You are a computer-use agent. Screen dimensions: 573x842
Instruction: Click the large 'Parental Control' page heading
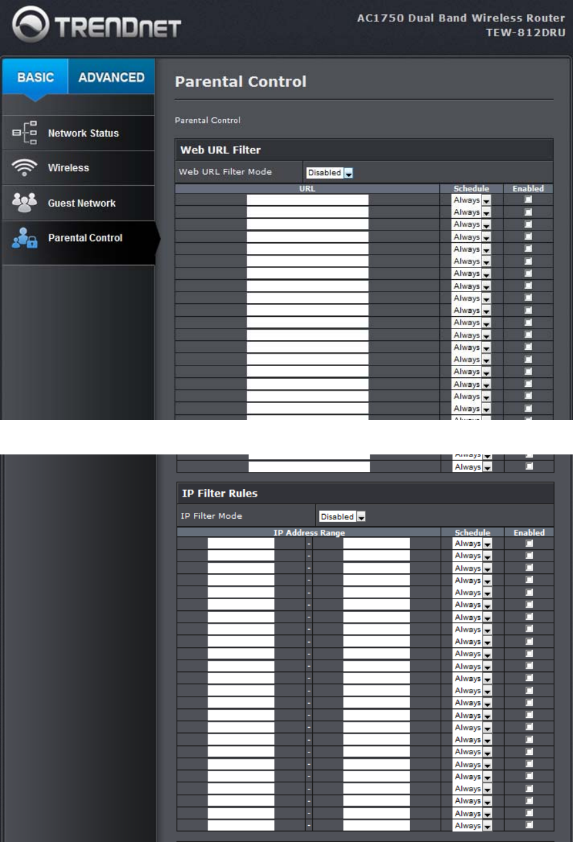pos(241,82)
